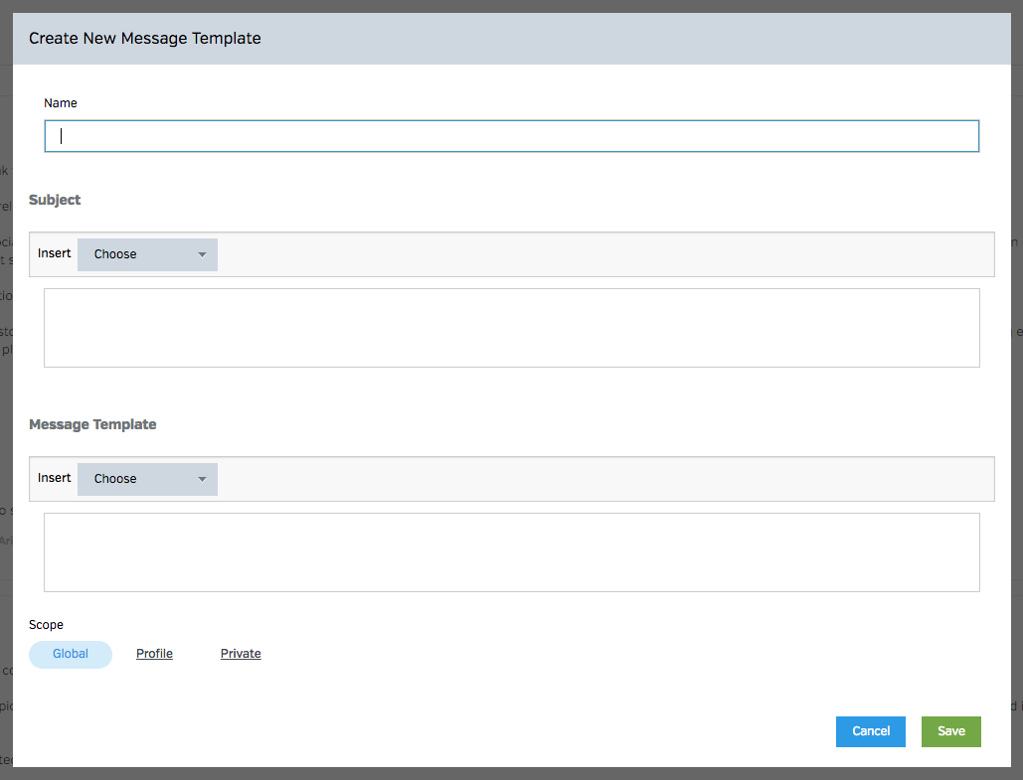Image resolution: width=1023 pixels, height=780 pixels.
Task: Open the Message Template Insert 'Choose' dropdown
Action: (x=146, y=479)
